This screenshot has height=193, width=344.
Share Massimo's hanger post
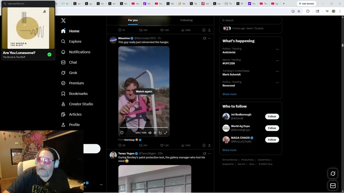pos(209,145)
